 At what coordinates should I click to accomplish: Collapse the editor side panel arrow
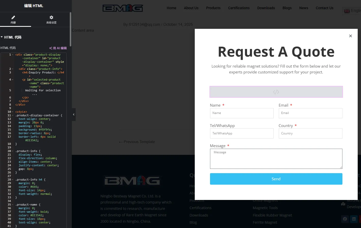(x=74, y=115)
